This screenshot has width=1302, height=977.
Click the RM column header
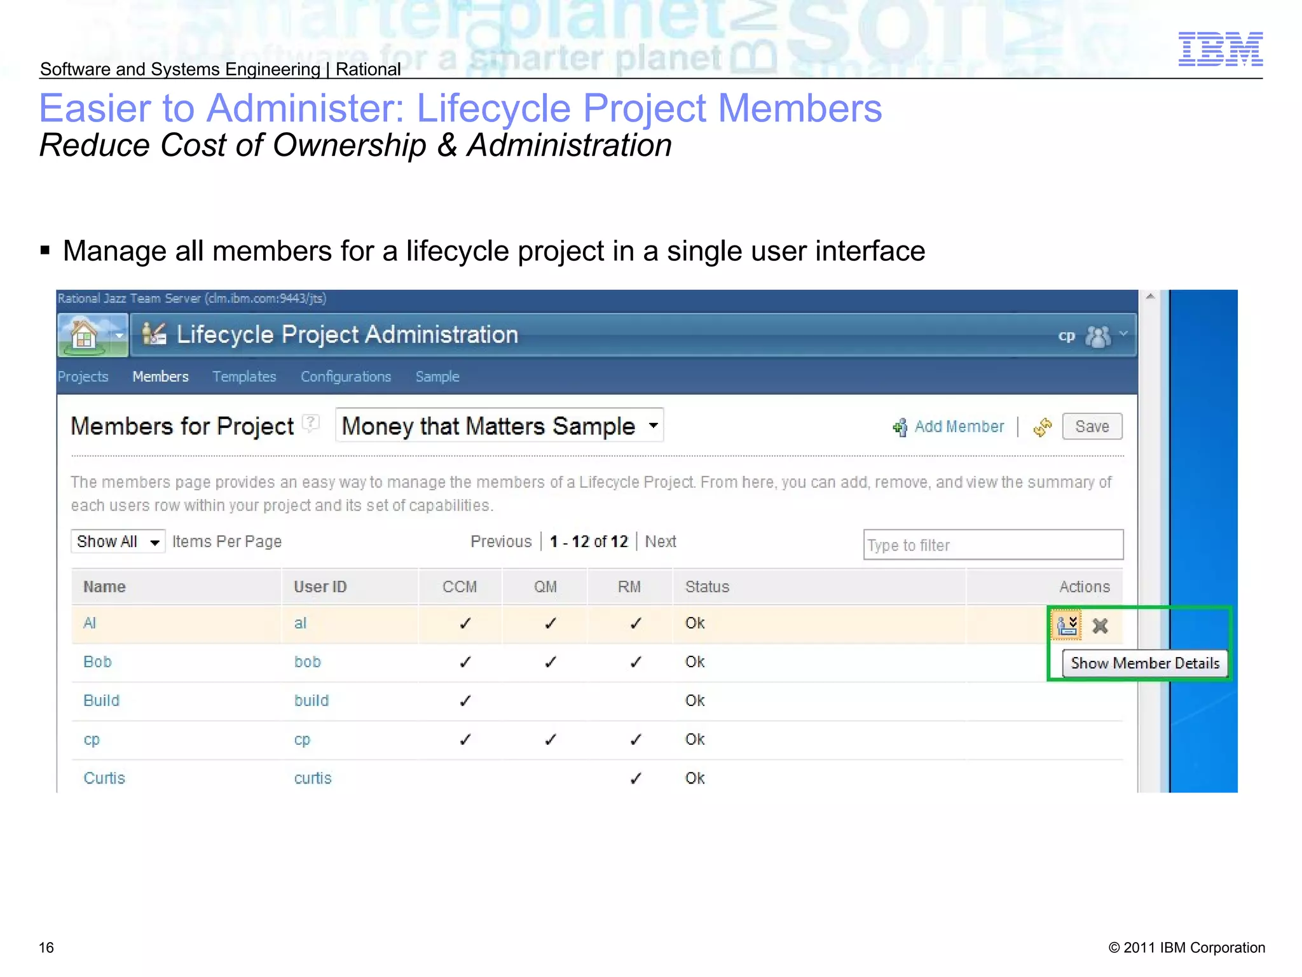tap(629, 586)
